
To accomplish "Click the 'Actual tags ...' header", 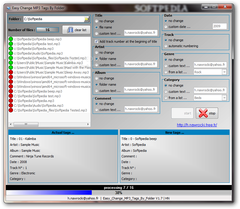I will pyautogui.click(x=63, y=133).
